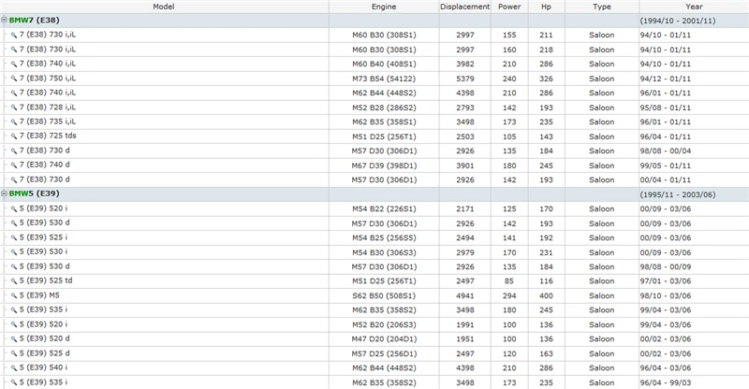Click the (1995/11 - 2003/06) year range
Image resolution: width=749 pixels, height=389 pixels.
pos(678,194)
